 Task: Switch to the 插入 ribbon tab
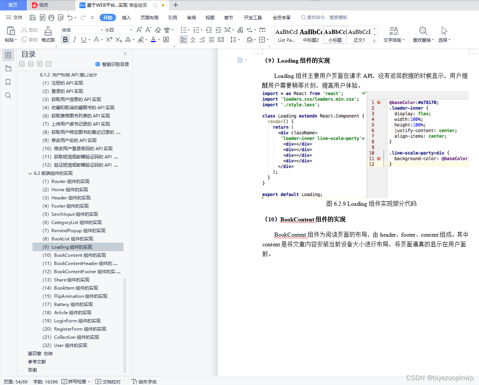tap(126, 18)
